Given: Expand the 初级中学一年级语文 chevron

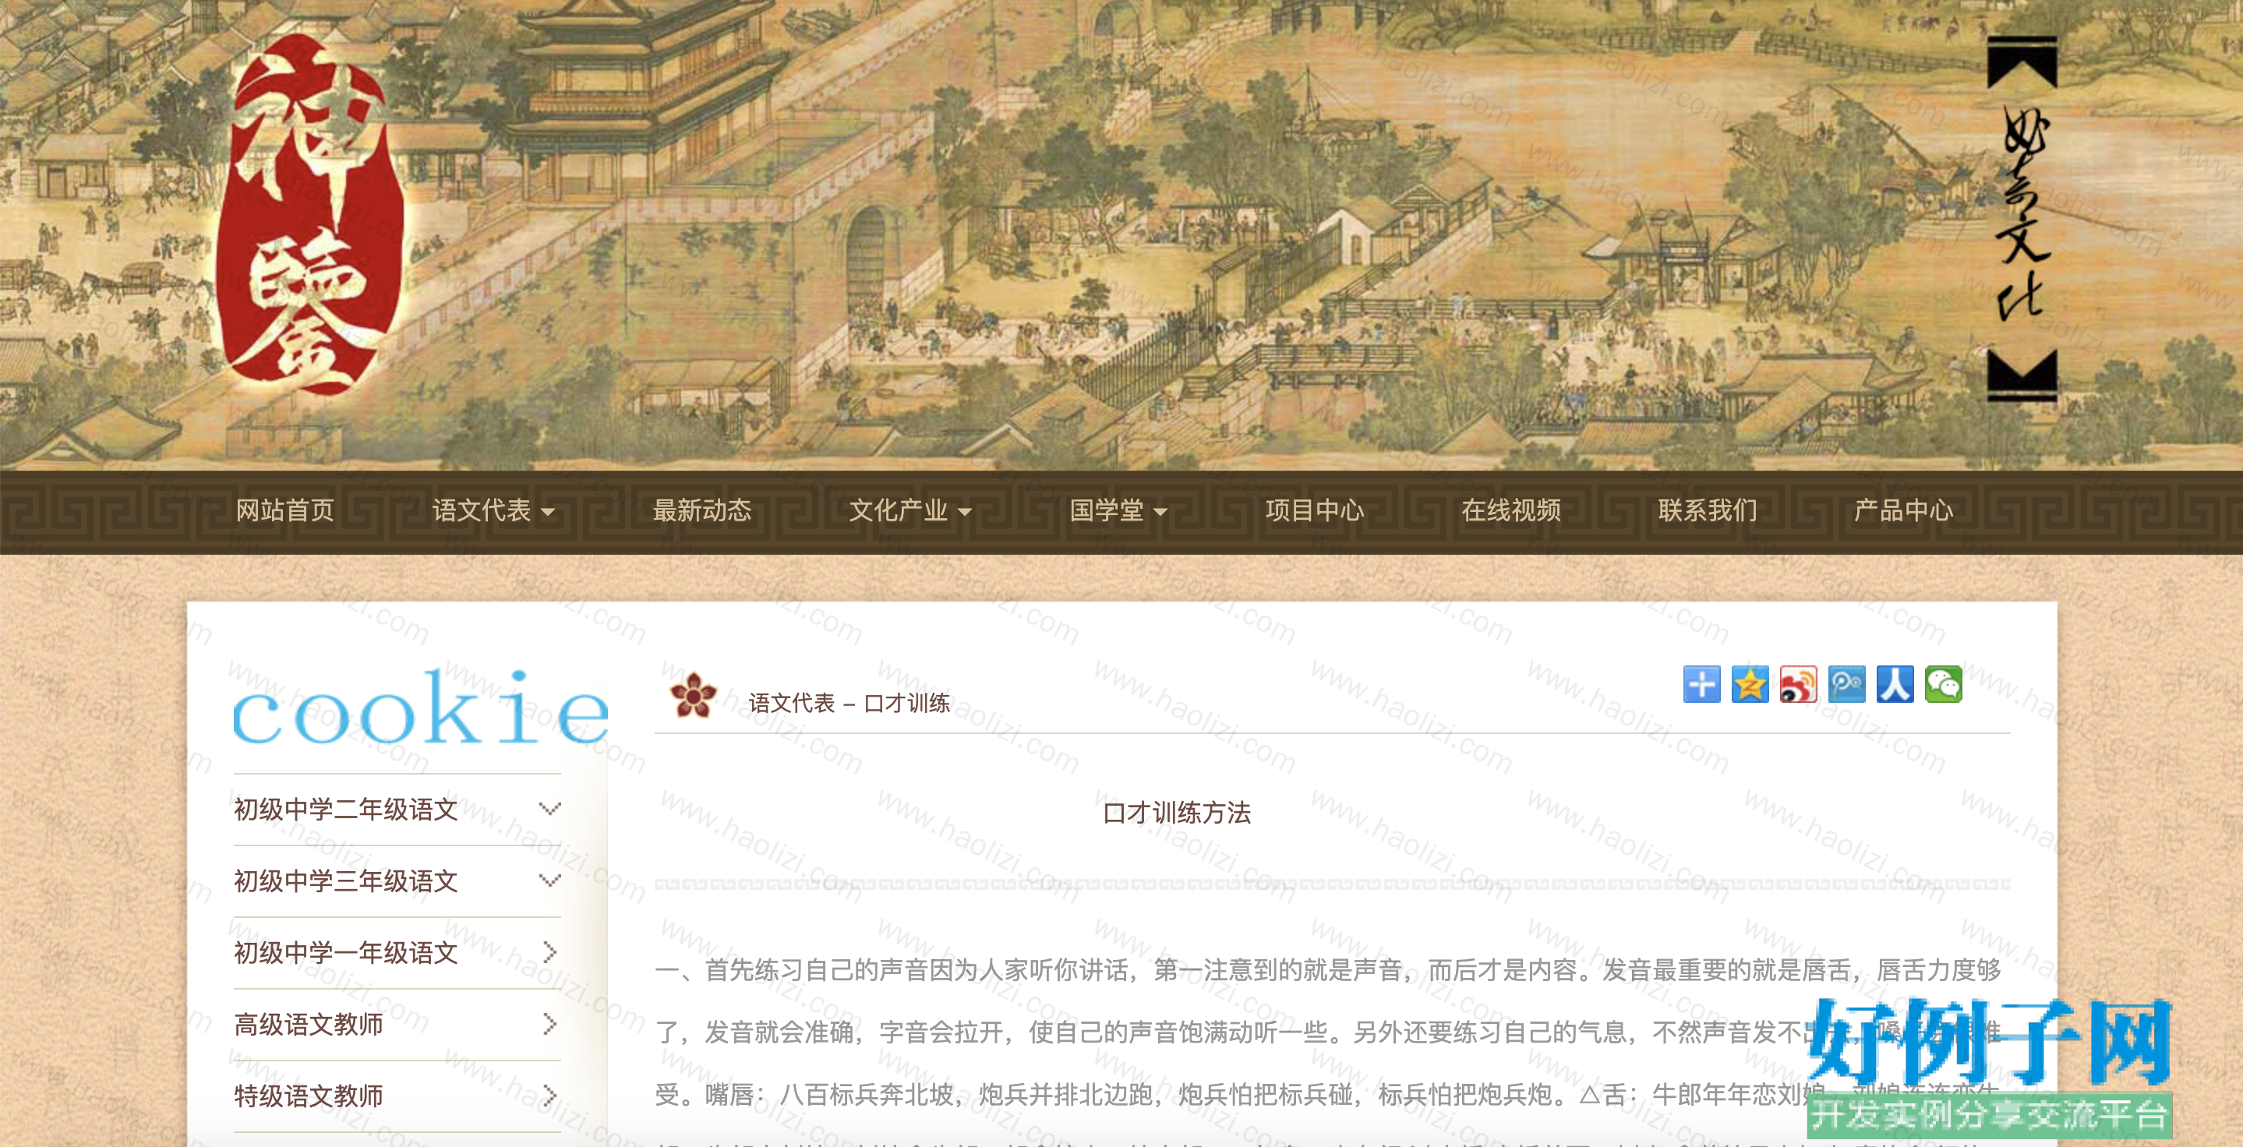Looking at the screenshot, I should coord(549,952).
